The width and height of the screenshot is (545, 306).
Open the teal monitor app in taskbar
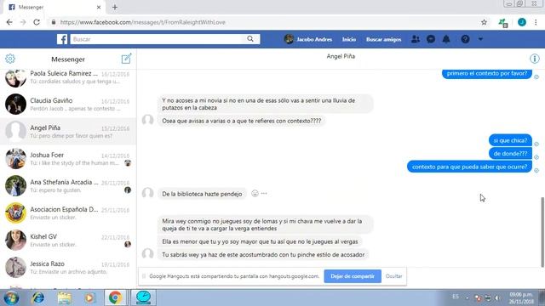coord(143,297)
